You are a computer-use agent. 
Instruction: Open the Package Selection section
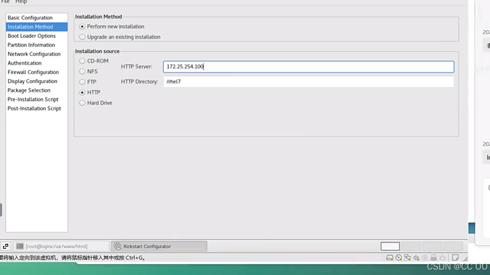(37, 90)
